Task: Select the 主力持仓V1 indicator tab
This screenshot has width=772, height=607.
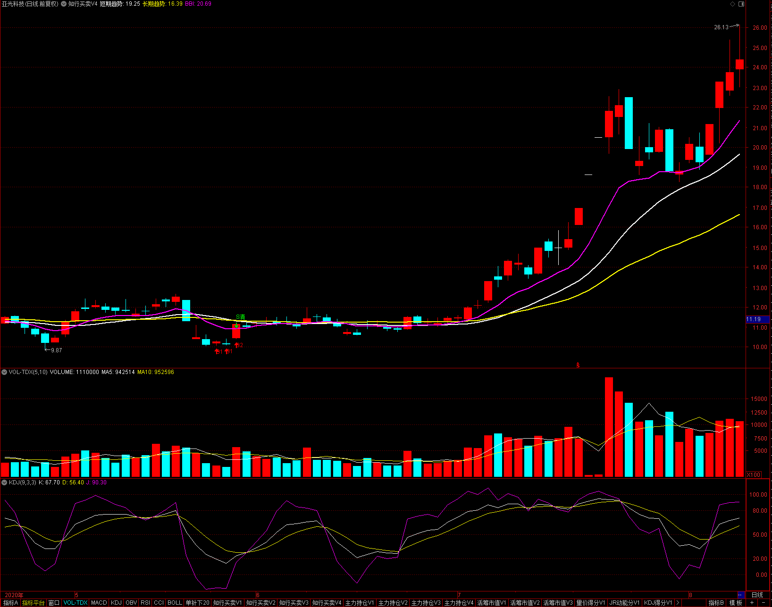Action: [359, 603]
